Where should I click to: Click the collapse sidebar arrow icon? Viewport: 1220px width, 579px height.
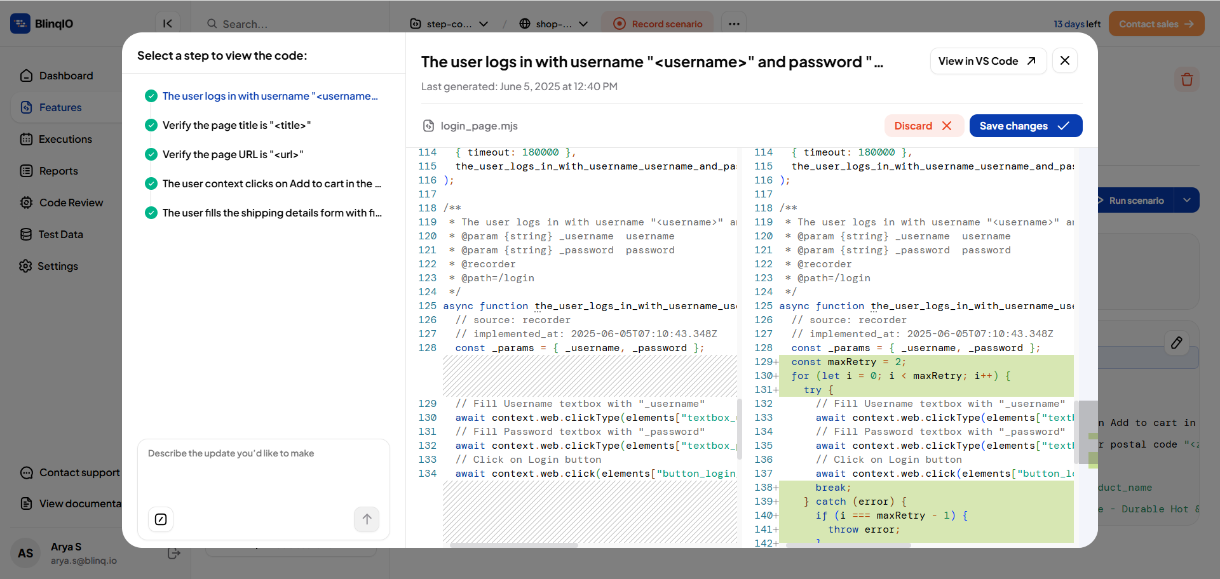168,23
